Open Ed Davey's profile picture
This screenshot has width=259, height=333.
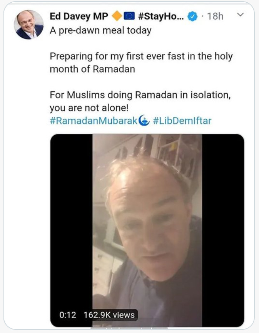(x=28, y=25)
